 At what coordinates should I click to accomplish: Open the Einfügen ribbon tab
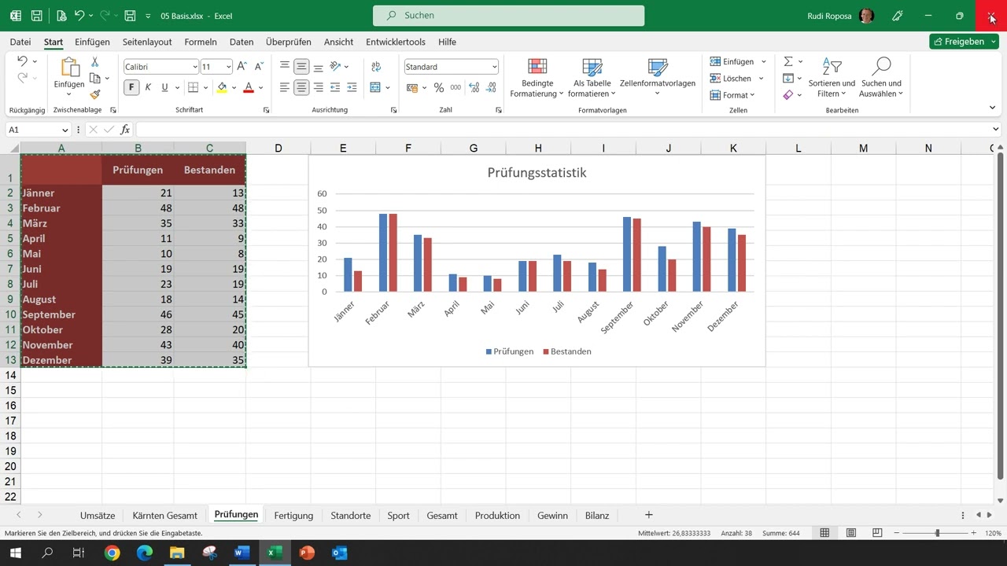coord(92,42)
